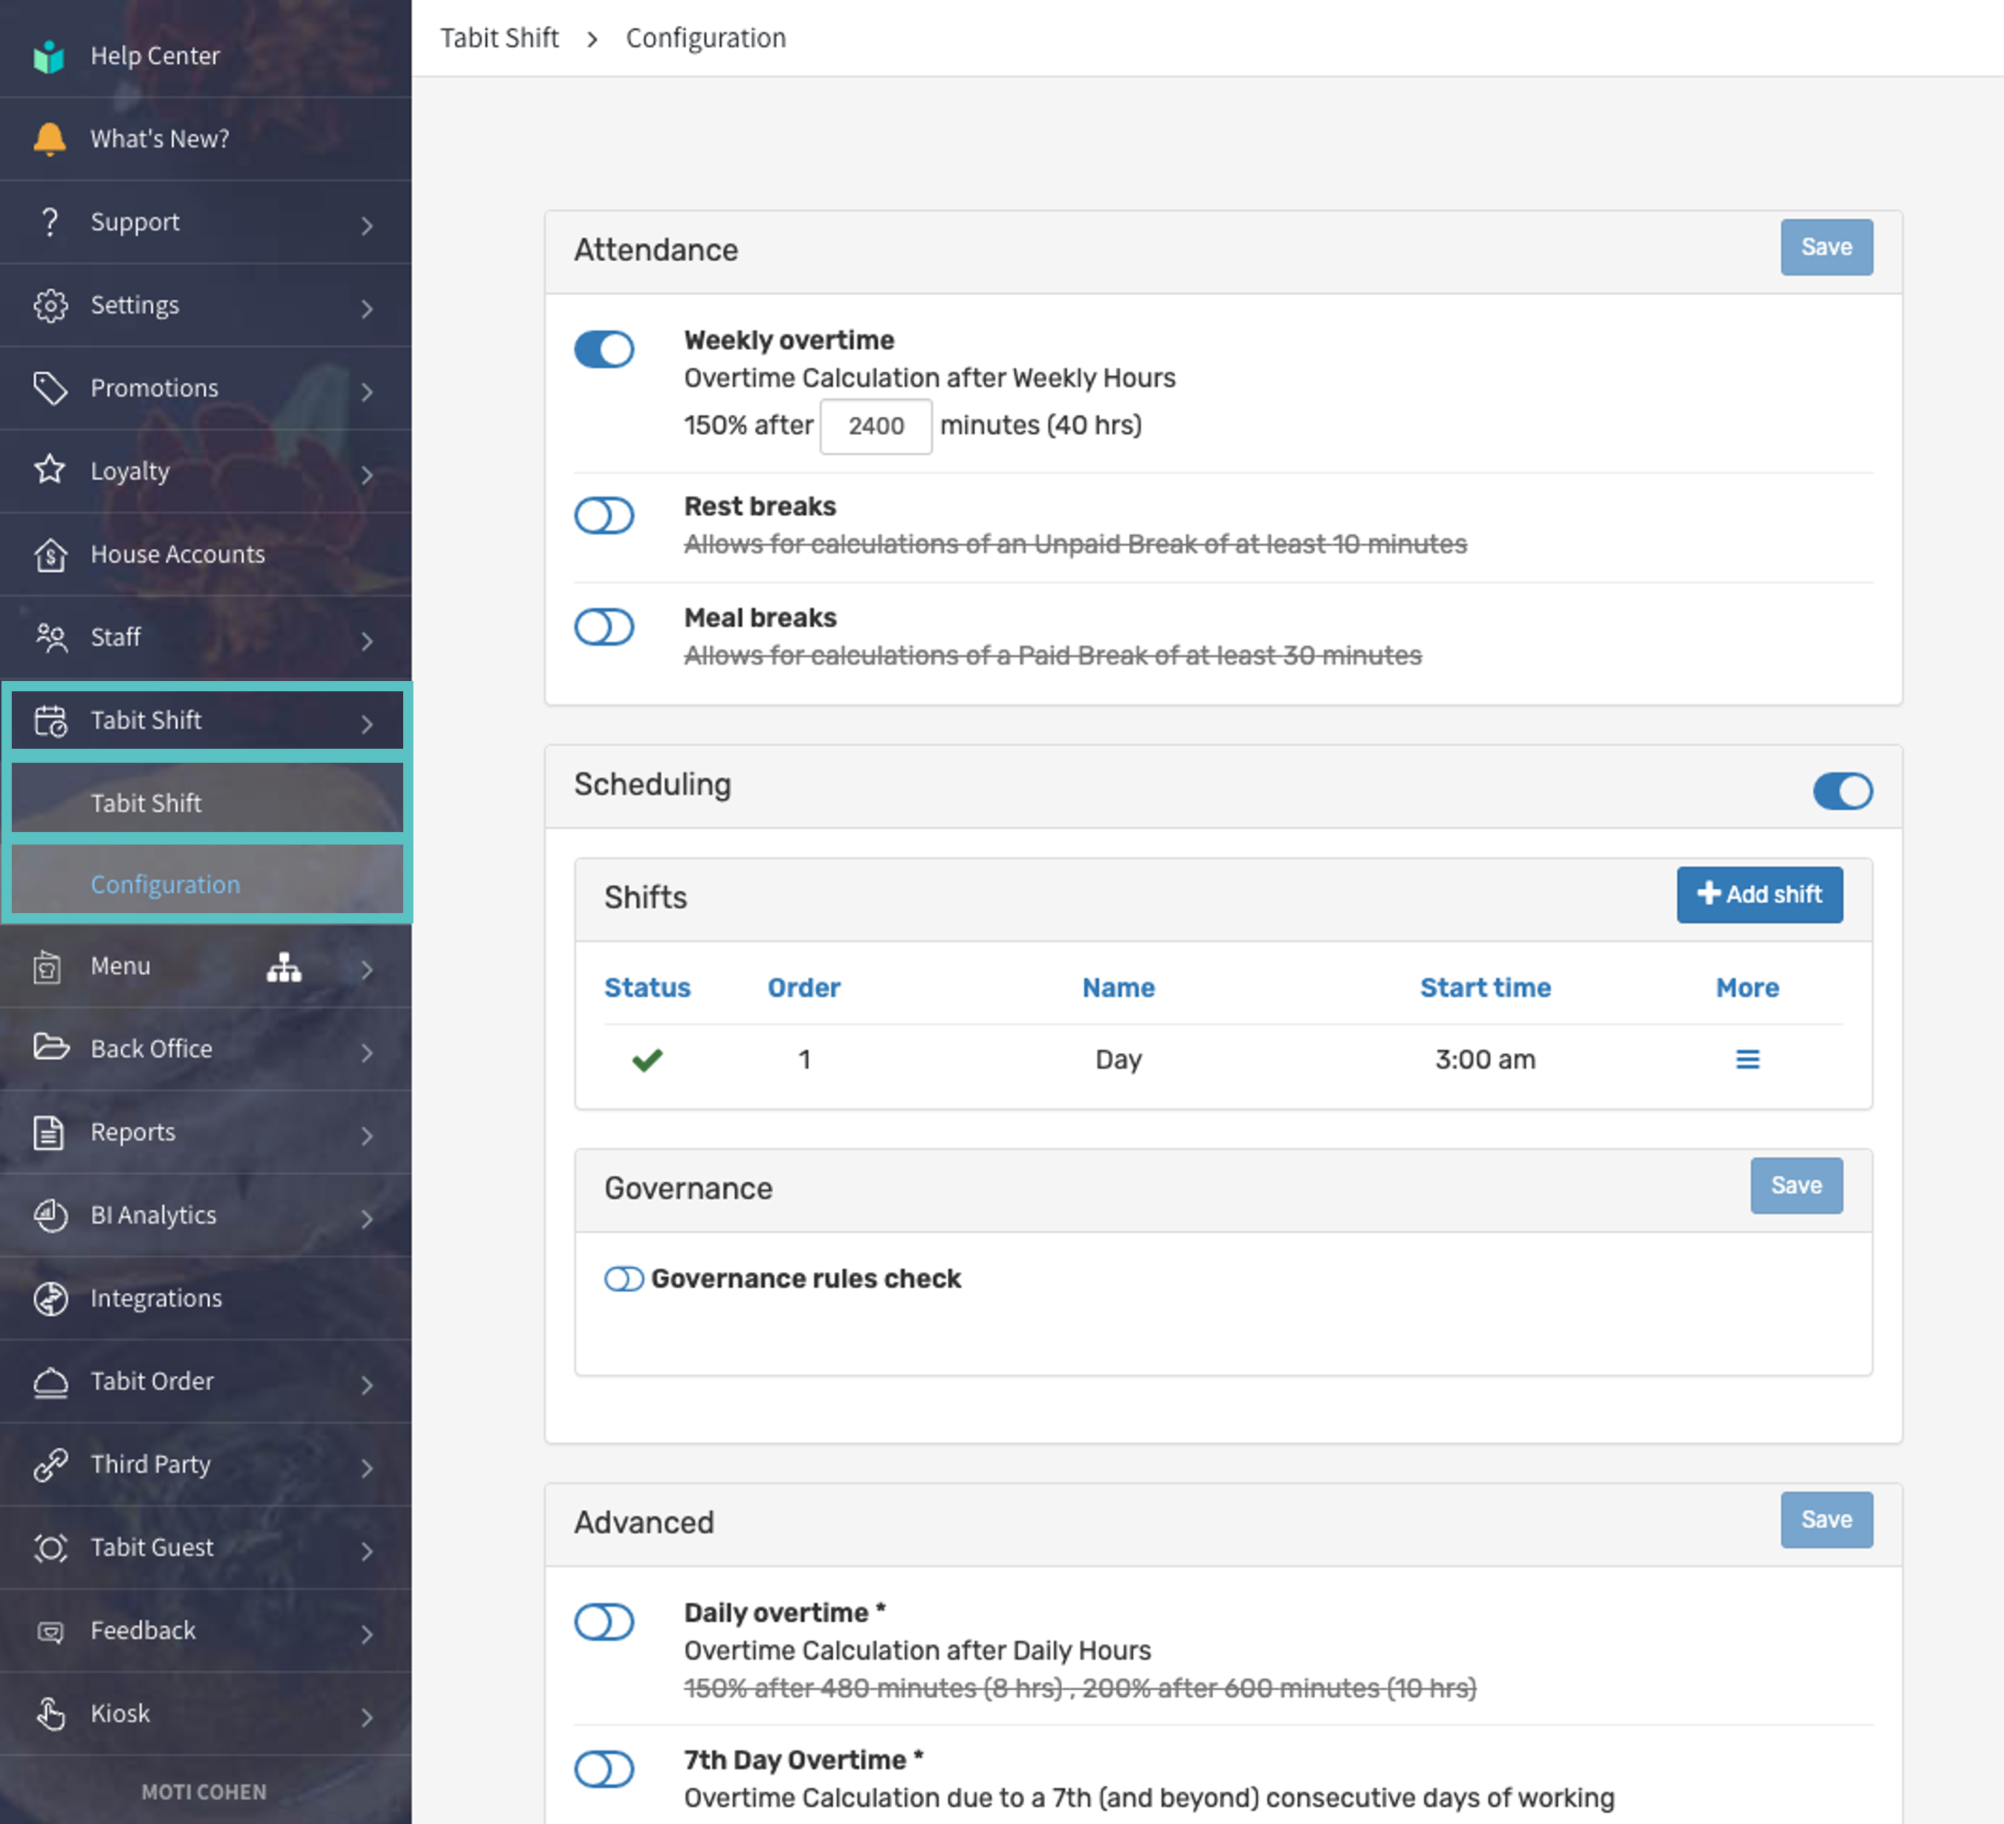2004x1824 pixels.
Task: Turn off the Scheduling toggle
Action: point(1842,792)
